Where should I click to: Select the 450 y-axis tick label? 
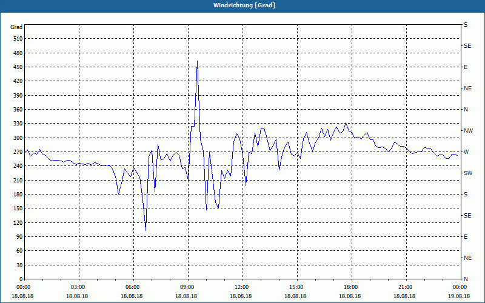coord(18,67)
